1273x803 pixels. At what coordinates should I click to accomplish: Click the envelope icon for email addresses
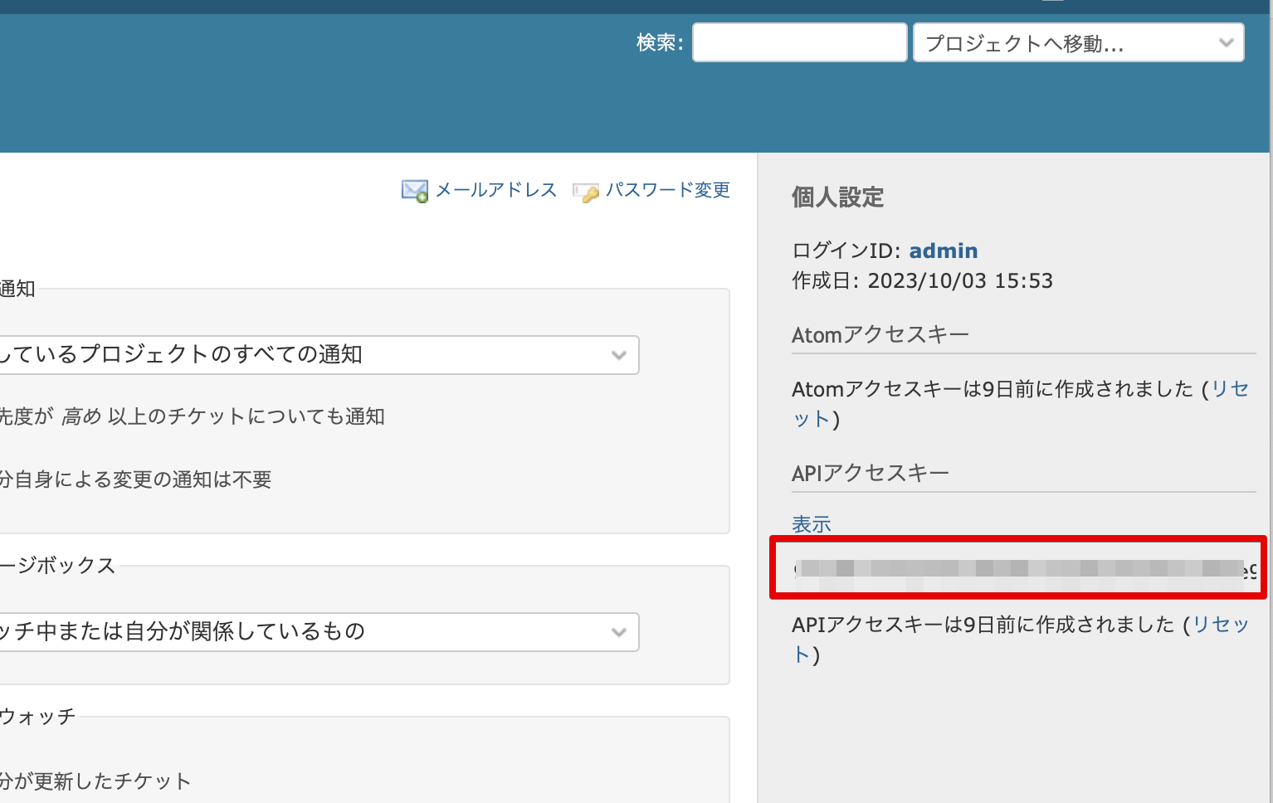pos(414,191)
